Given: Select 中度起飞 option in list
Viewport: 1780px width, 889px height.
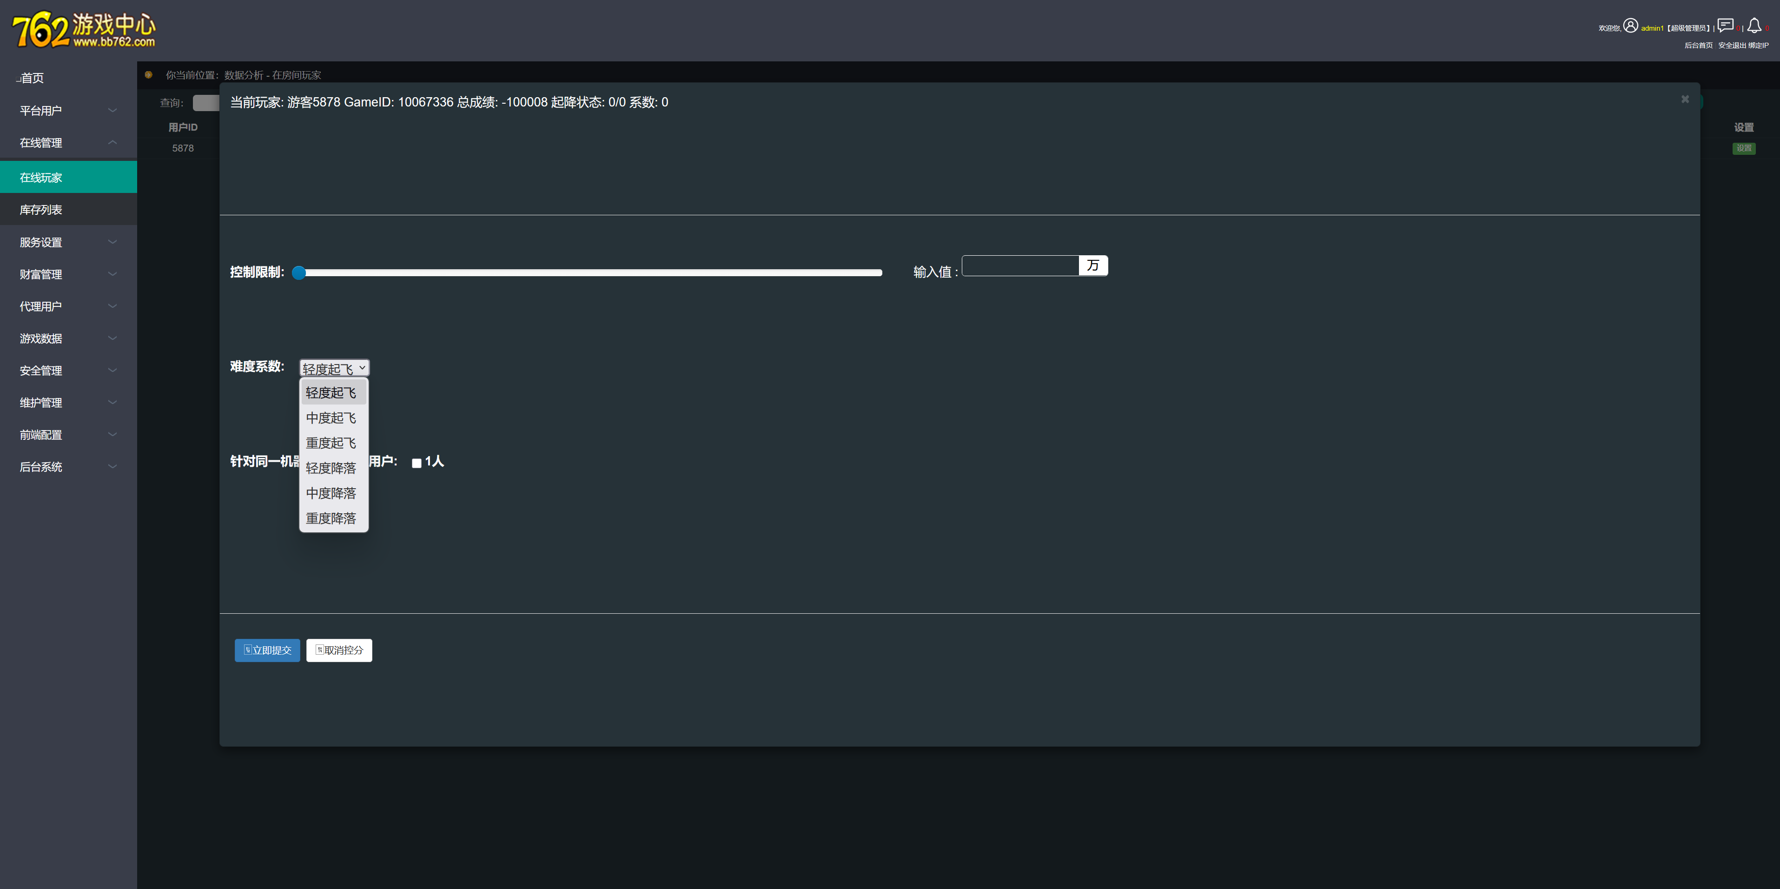Looking at the screenshot, I should pos(331,418).
